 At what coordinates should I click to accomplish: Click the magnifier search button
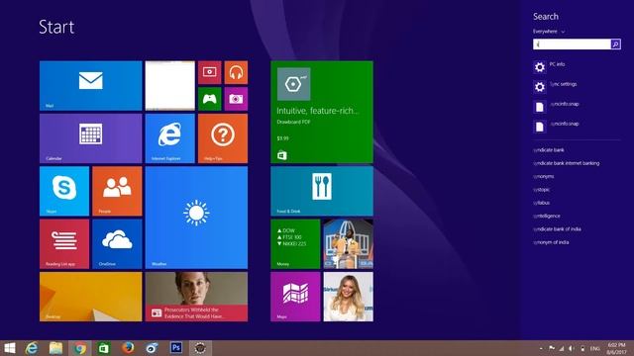(x=616, y=44)
